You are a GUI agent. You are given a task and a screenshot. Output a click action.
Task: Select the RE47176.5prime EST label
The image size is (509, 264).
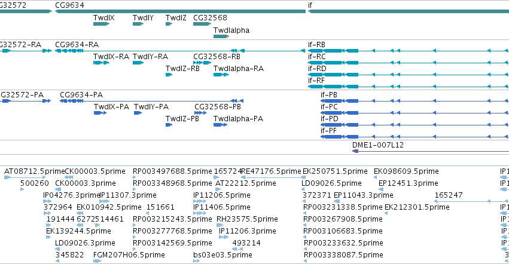click(272, 171)
